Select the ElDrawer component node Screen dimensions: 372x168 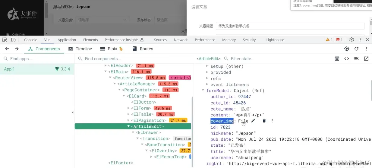click(x=148, y=132)
